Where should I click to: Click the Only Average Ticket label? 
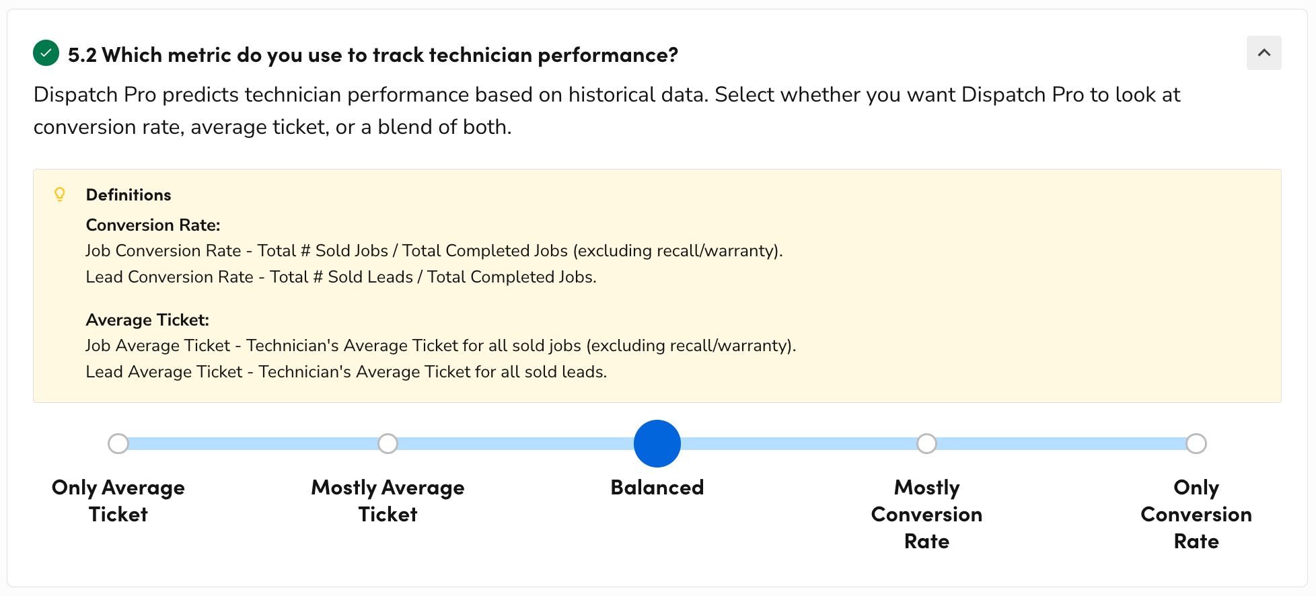(118, 500)
